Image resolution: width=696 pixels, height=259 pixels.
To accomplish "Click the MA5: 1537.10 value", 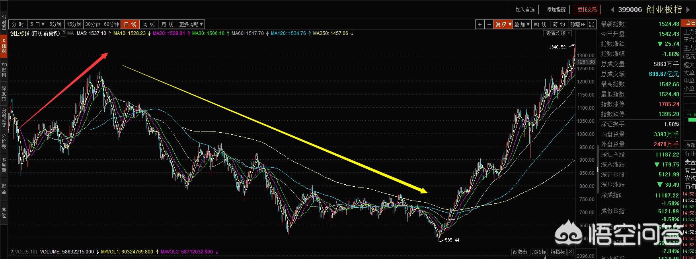I will pos(92,33).
